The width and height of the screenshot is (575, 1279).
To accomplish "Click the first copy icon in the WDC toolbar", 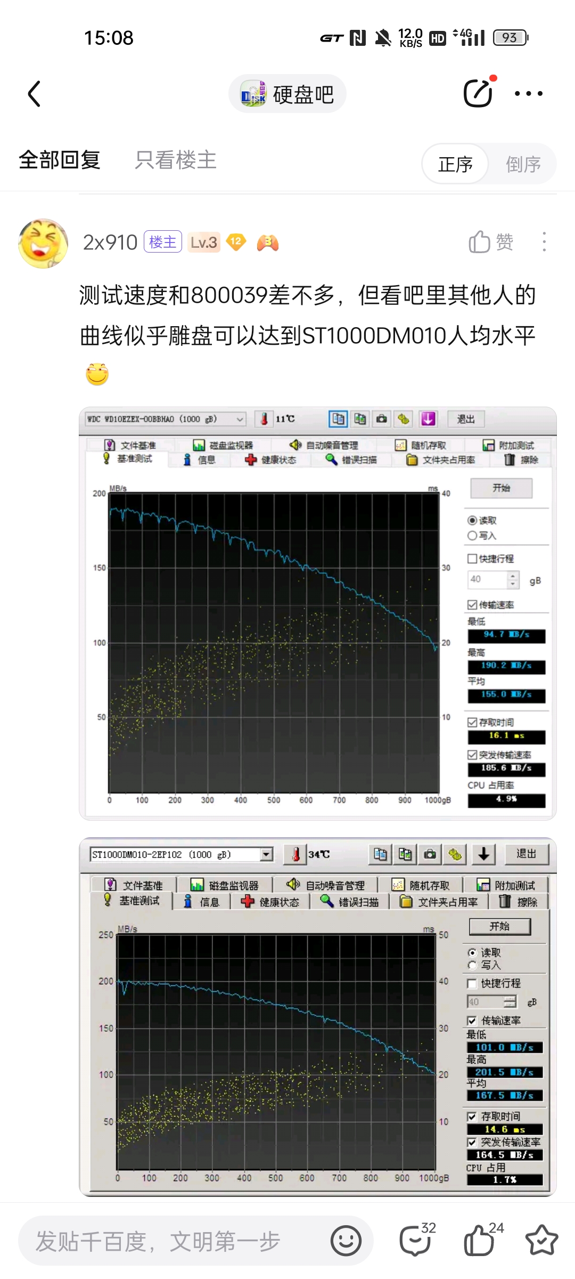I will click(x=338, y=419).
